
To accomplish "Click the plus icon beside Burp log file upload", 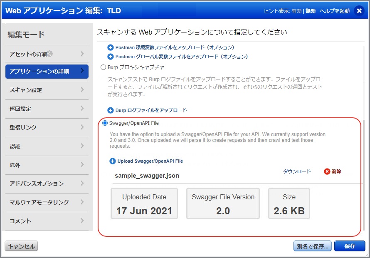I will tap(111, 110).
